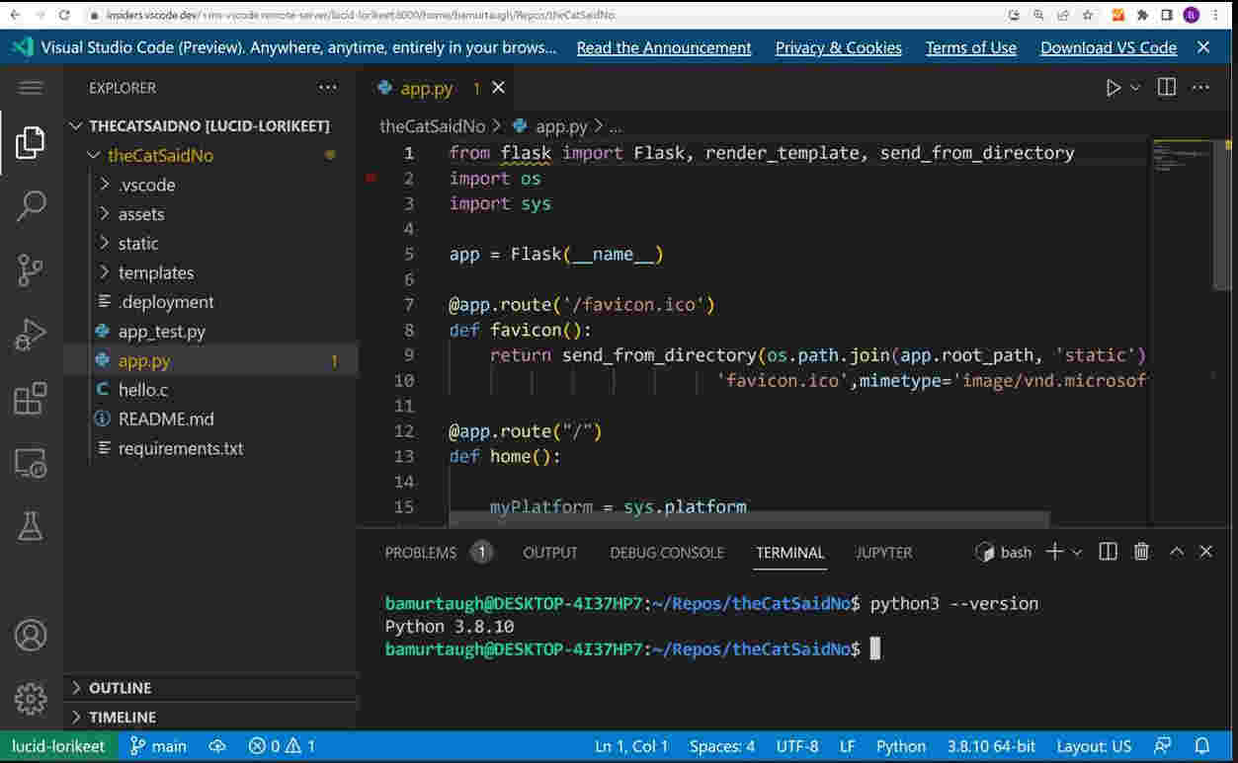Open the Manage gear icon

pos(31,699)
